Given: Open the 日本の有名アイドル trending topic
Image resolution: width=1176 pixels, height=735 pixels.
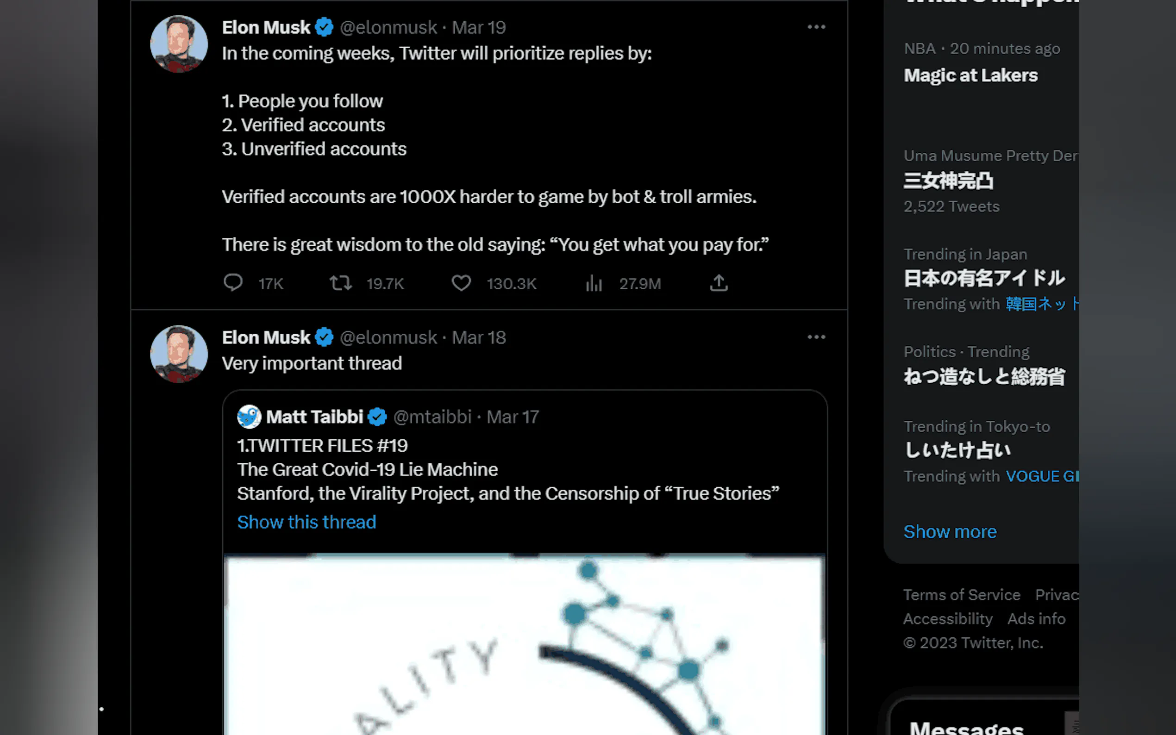Looking at the screenshot, I should 984,278.
